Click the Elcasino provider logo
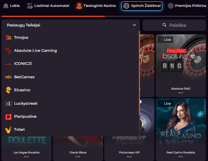 click(8, 90)
